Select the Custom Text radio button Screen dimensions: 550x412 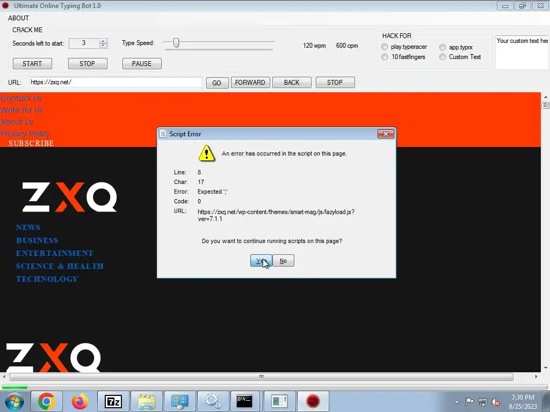(x=443, y=57)
